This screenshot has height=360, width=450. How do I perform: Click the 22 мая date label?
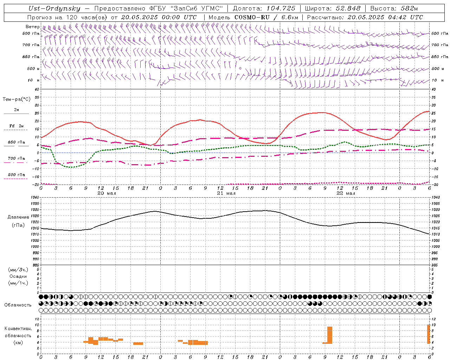pyautogui.click(x=346, y=193)
